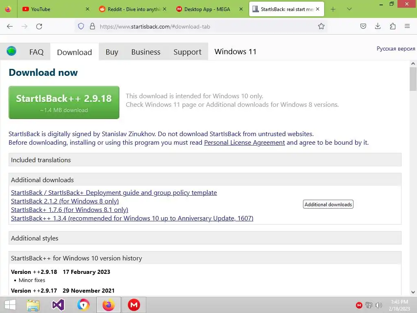417x313 pixels.
Task: Click the MEGA system tray icon
Action: pyautogui.click(x=359, y=305)
